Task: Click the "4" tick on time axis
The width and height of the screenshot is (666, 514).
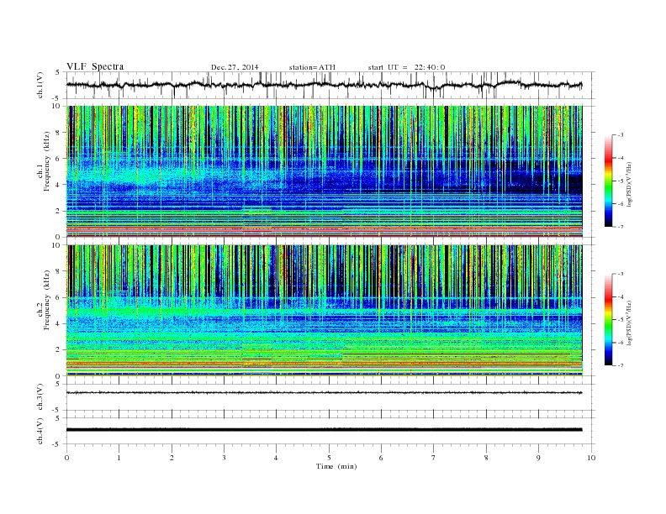Action: tap(276, 458)
